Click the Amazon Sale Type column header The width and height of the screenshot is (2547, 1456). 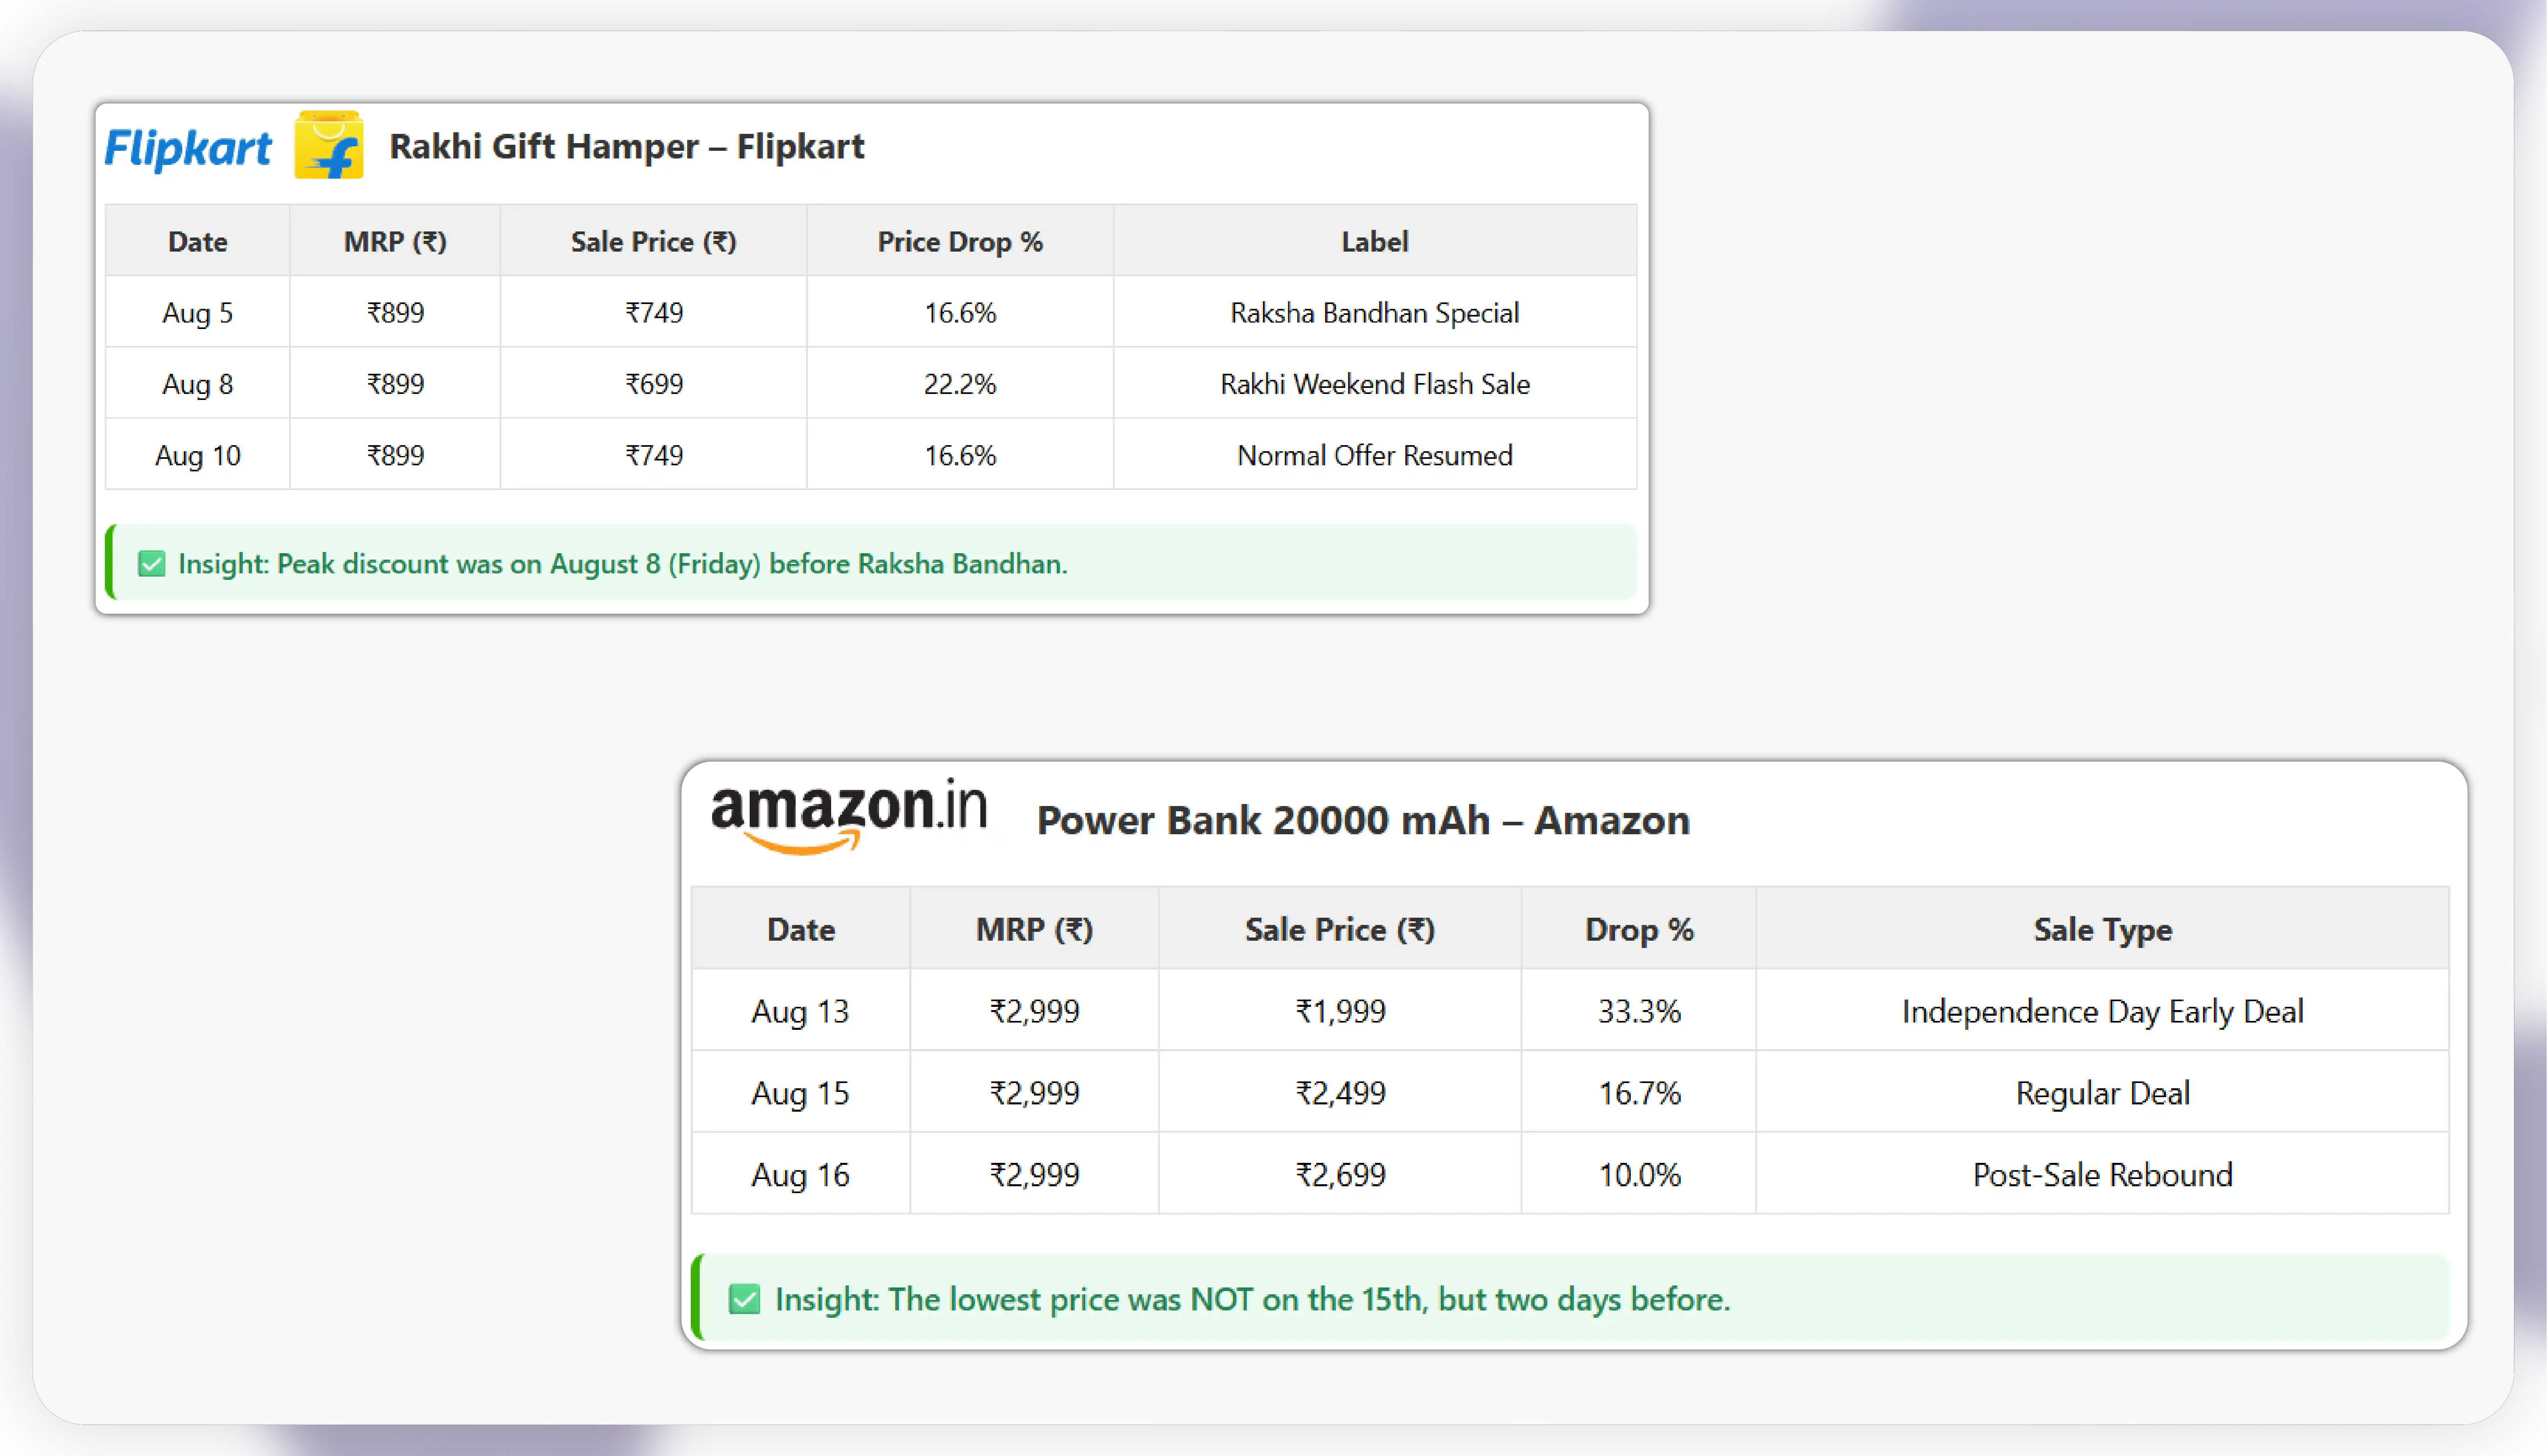(x=2102, y=929)
